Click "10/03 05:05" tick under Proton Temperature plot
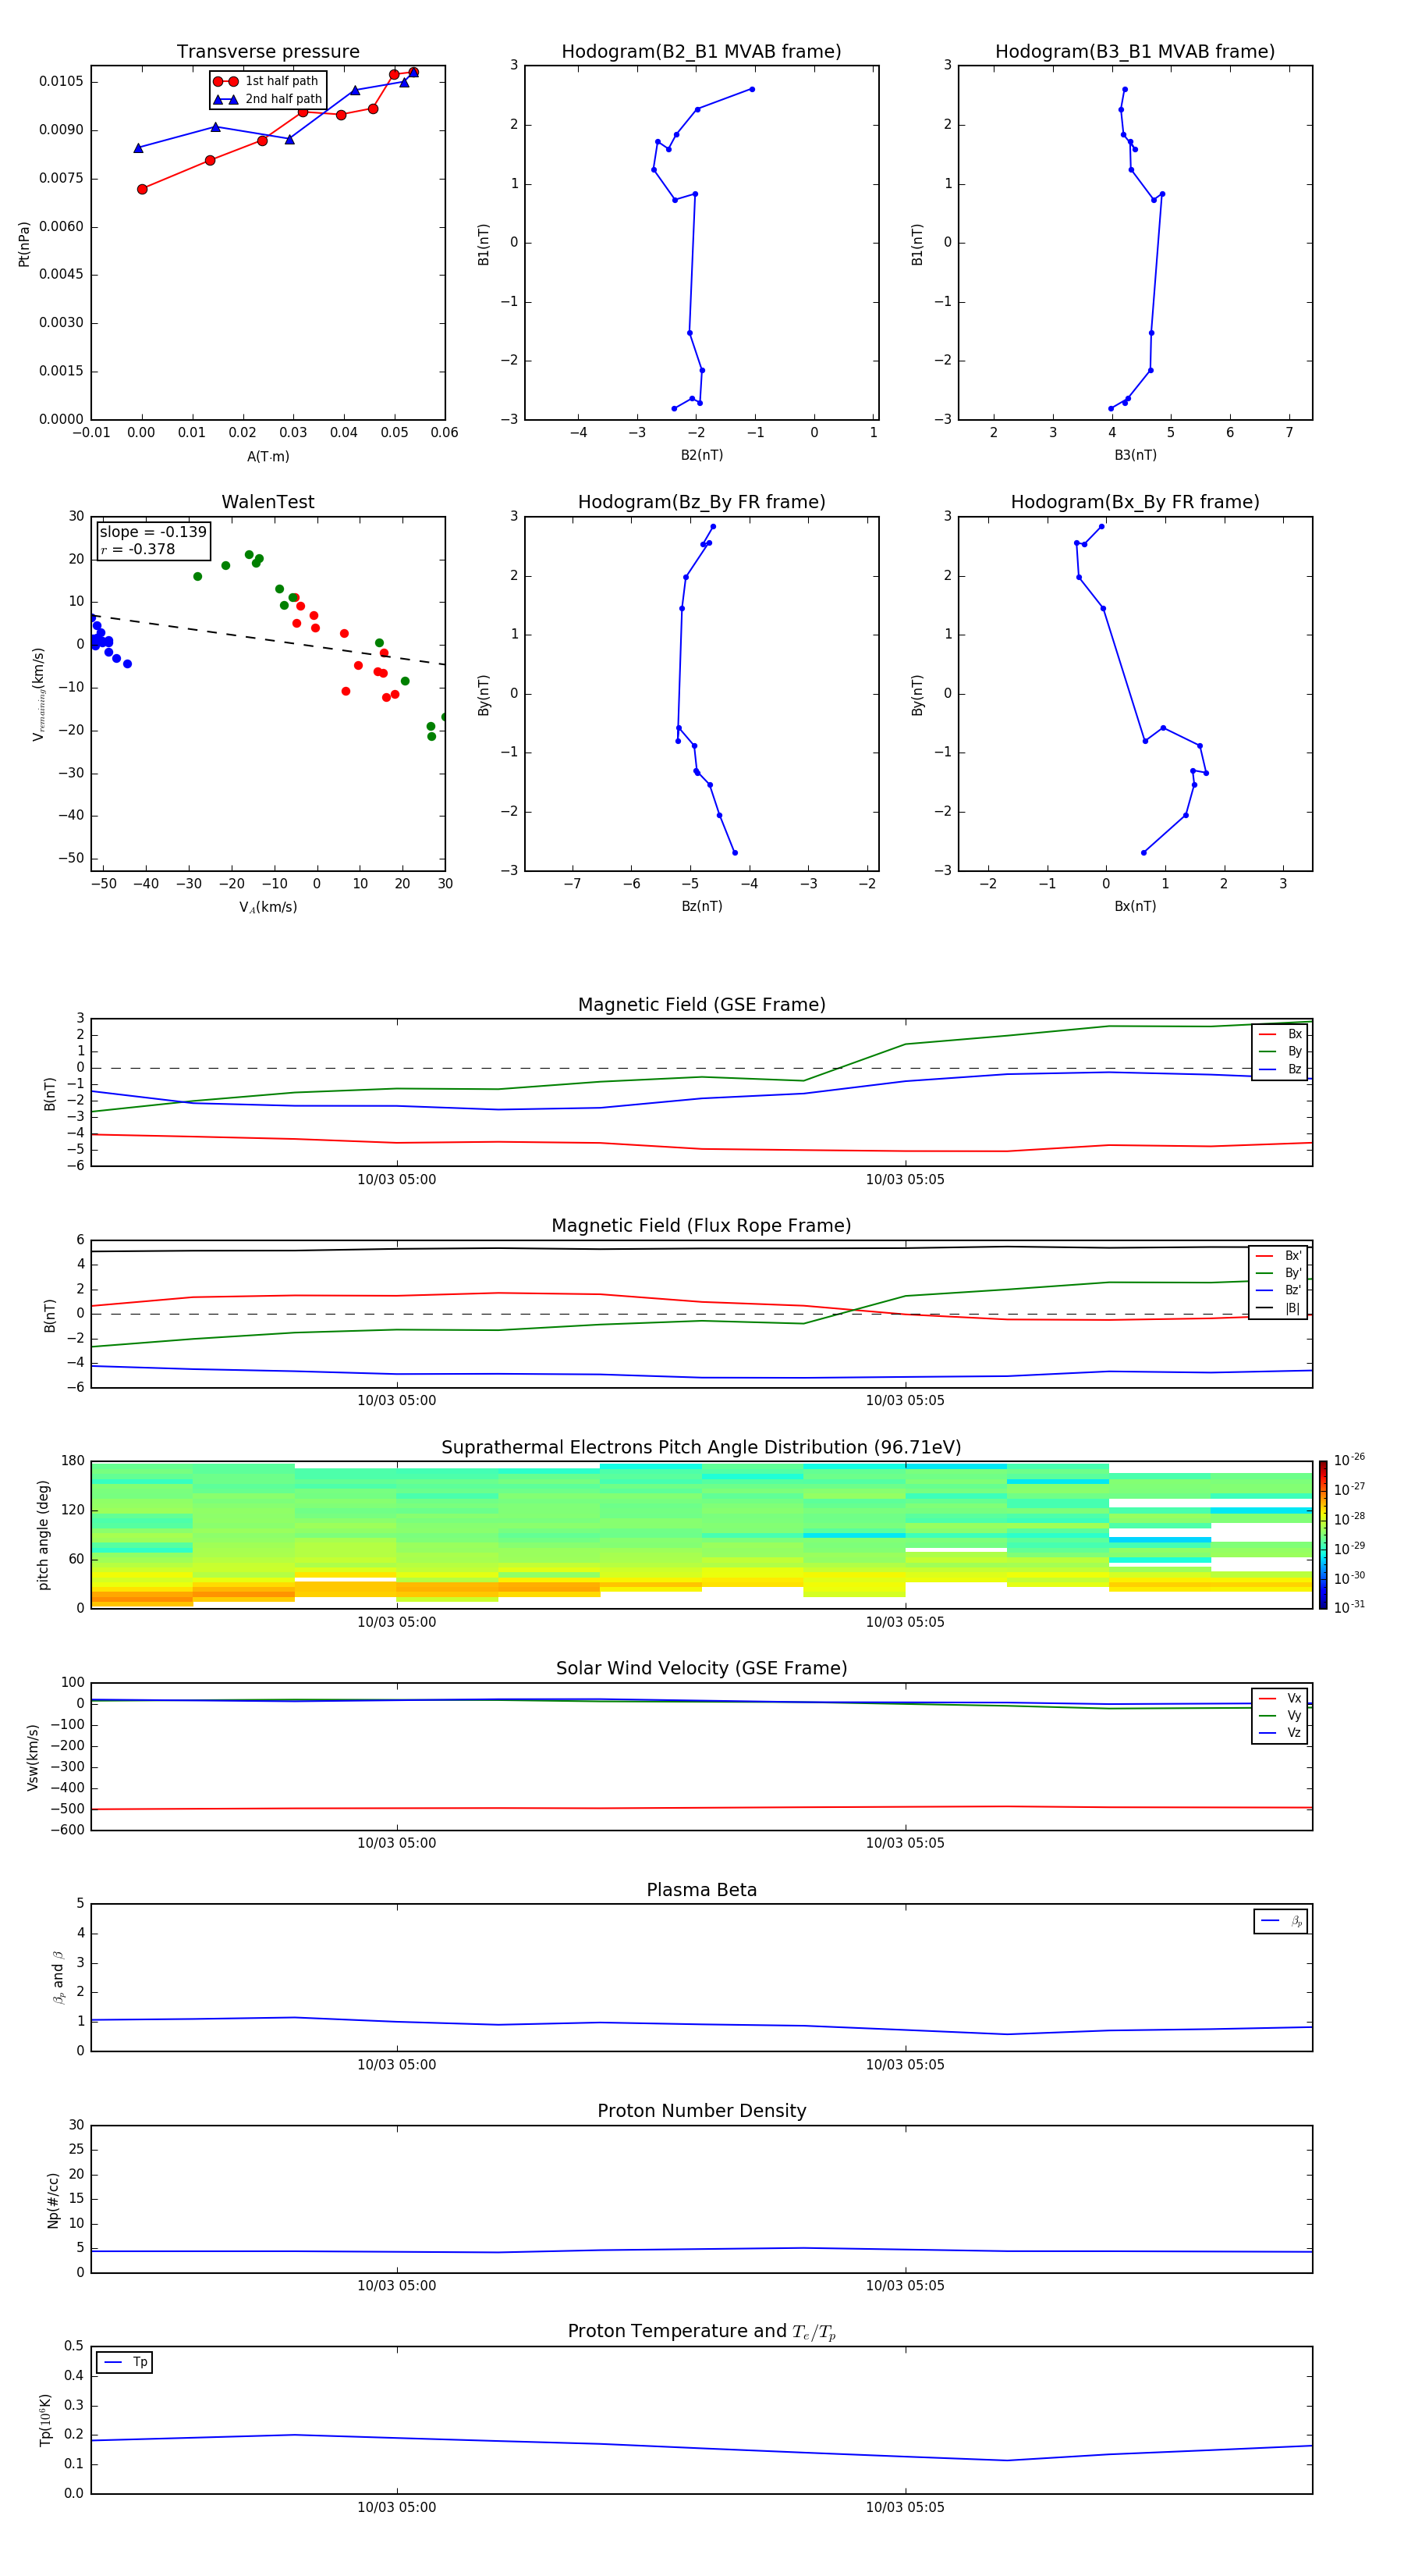The image size is (1404, 2576). tap(906, 2507)
